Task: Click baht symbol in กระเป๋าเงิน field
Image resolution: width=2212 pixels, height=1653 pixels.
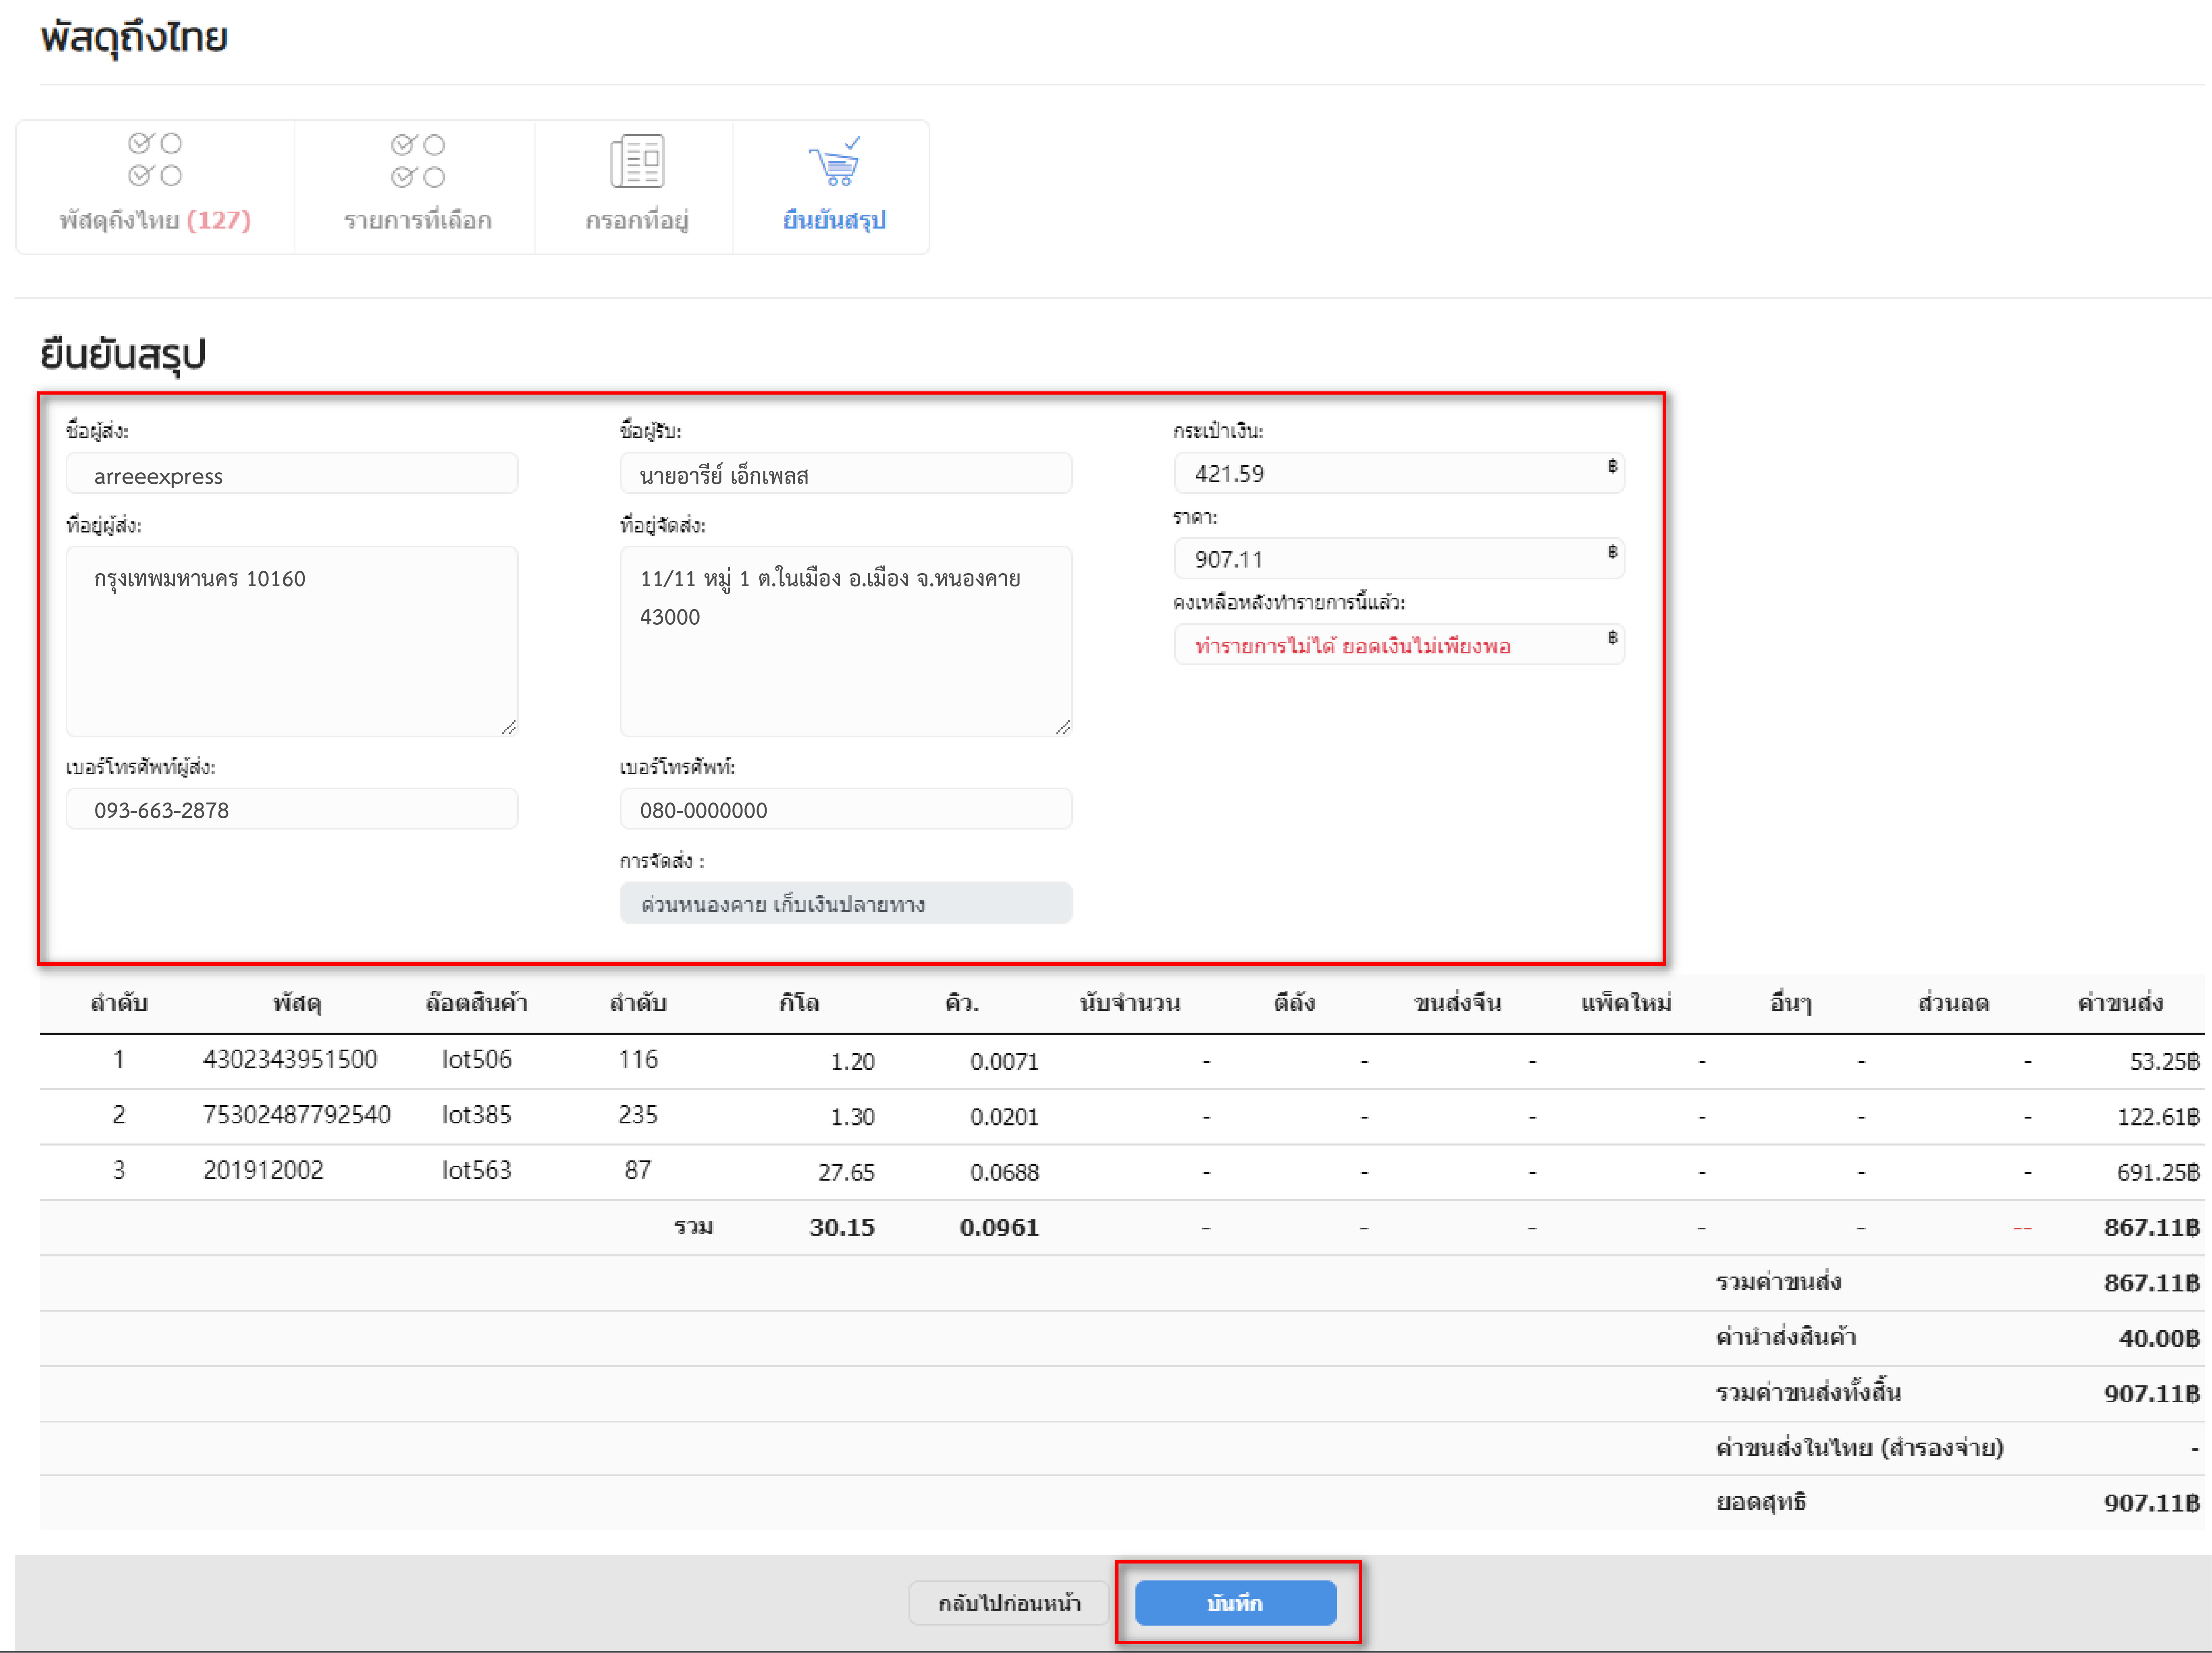Action: coord(1612,466)
